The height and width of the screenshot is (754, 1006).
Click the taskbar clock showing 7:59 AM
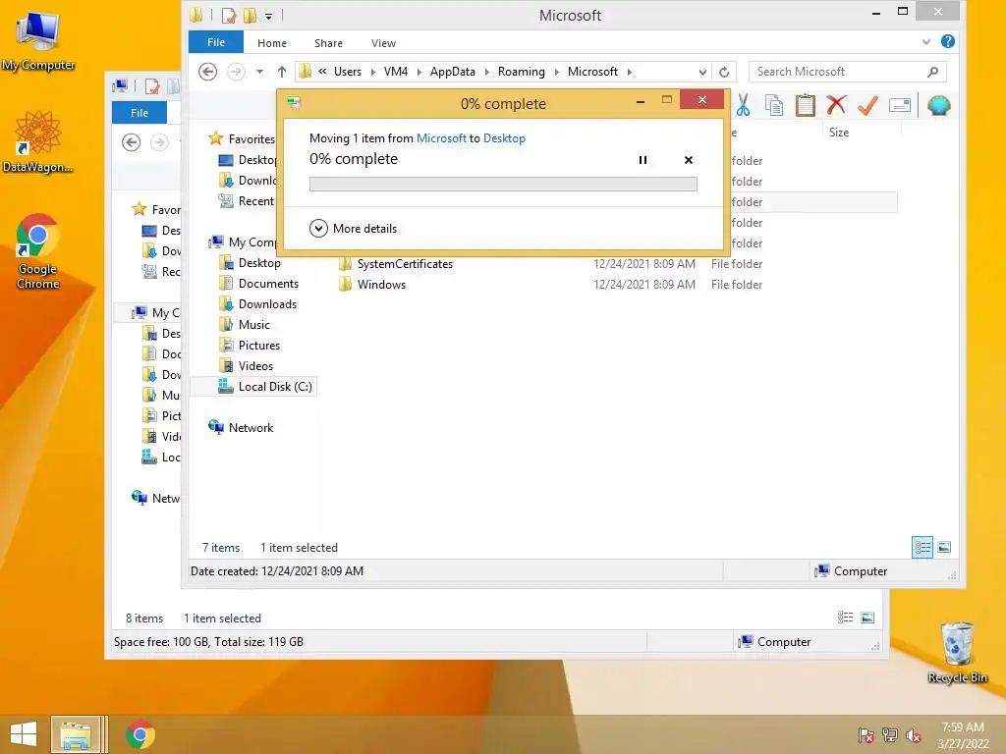tap(963, 734)
